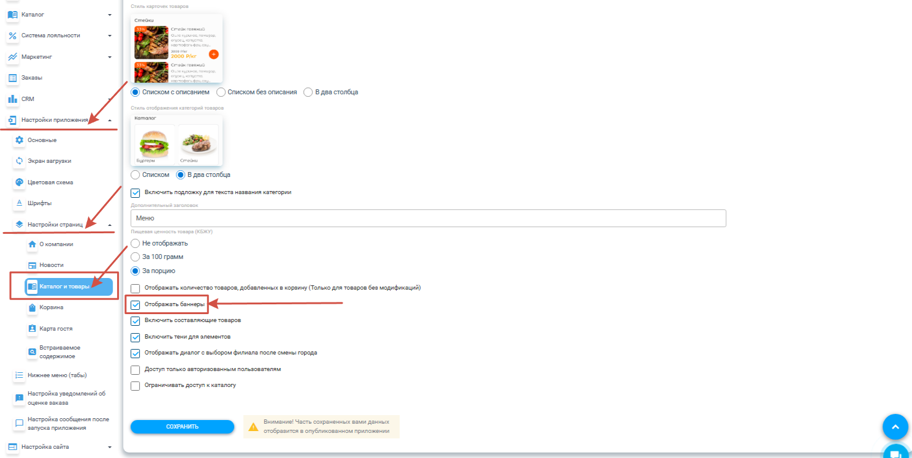Click the scroll-to-top arrow button

coord(895,427)
